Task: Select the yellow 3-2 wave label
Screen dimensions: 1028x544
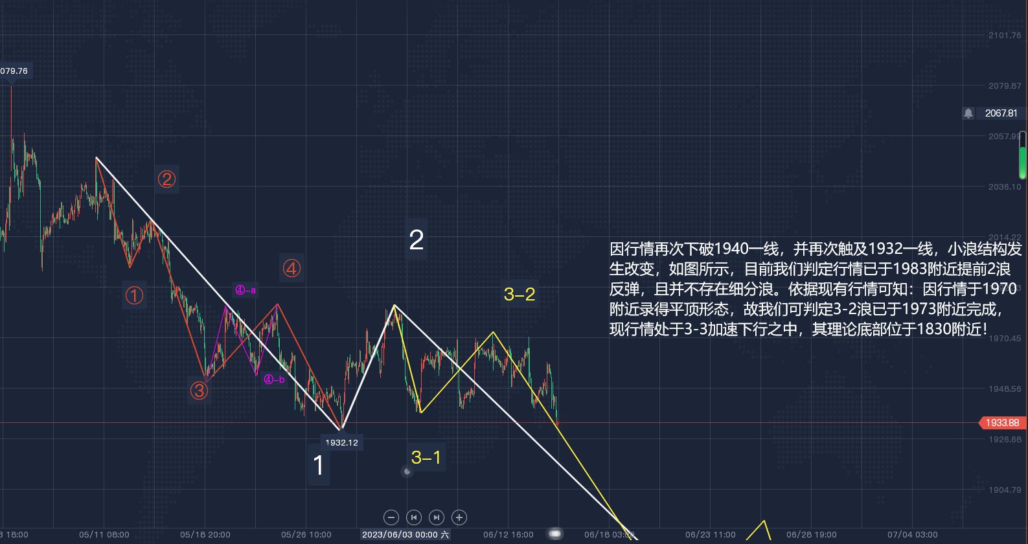Action: pos(520,295)
